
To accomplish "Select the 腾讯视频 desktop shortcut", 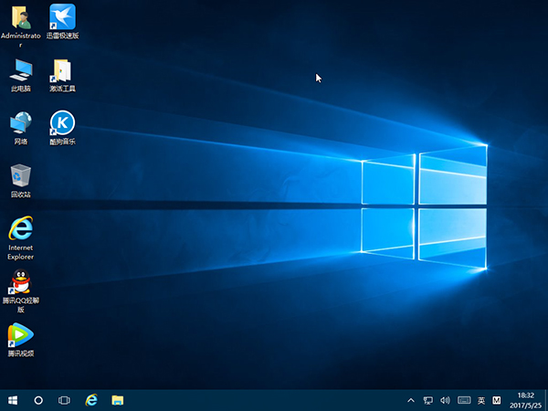I will (x=20, y=335).
